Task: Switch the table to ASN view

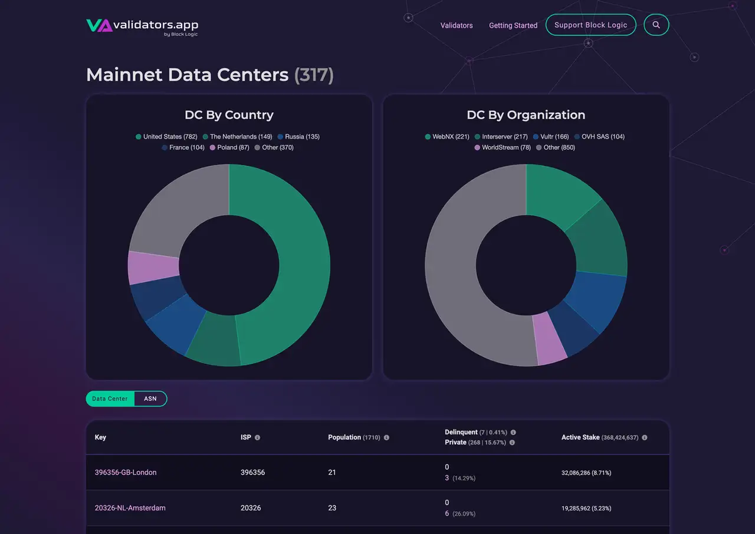Action: coord(150,398)
